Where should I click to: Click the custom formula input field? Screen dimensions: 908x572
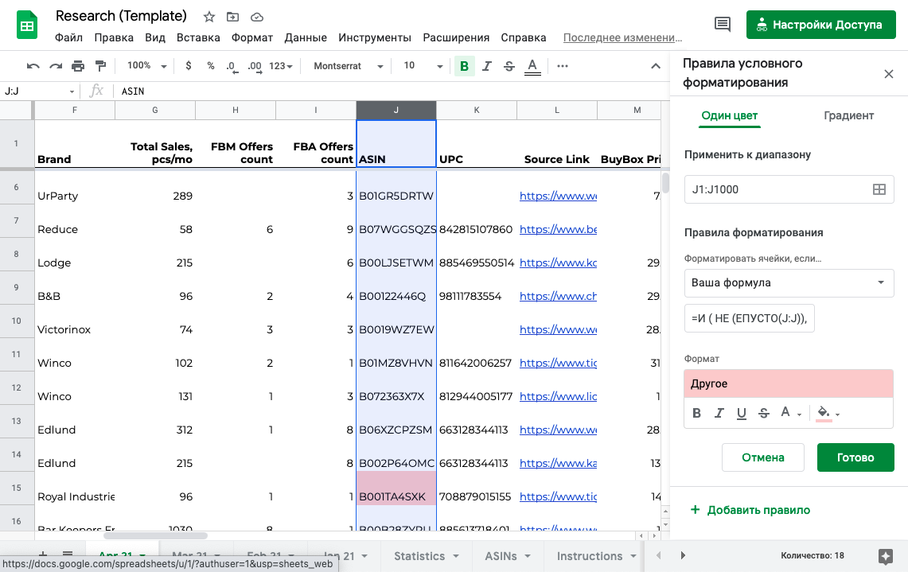(749, 318)
